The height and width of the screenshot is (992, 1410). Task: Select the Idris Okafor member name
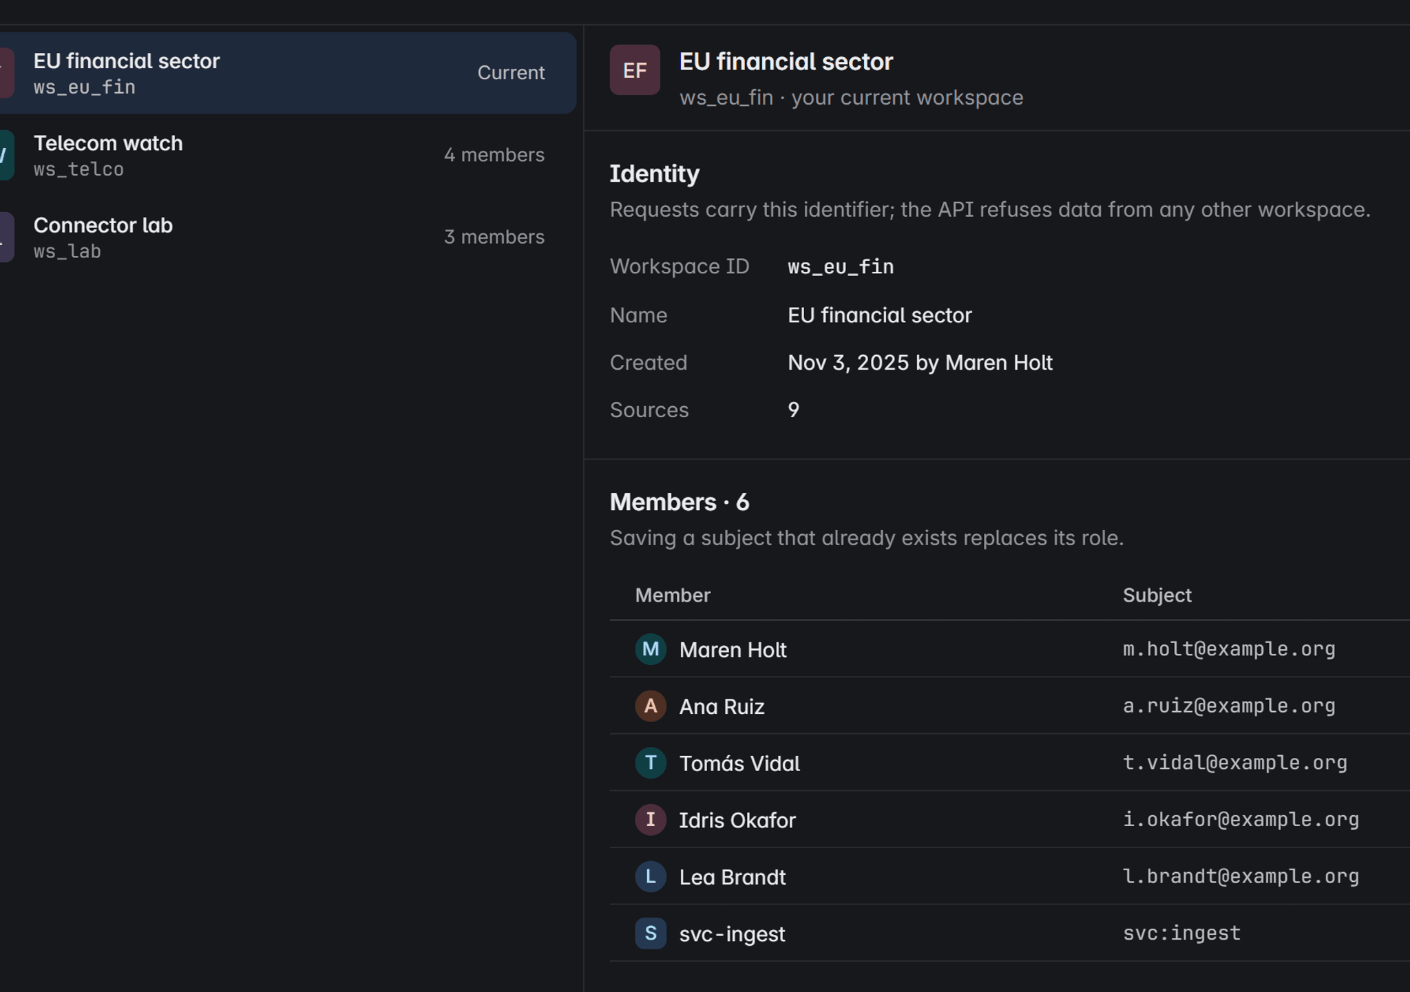pyautogui.click(x=737, y=821)
